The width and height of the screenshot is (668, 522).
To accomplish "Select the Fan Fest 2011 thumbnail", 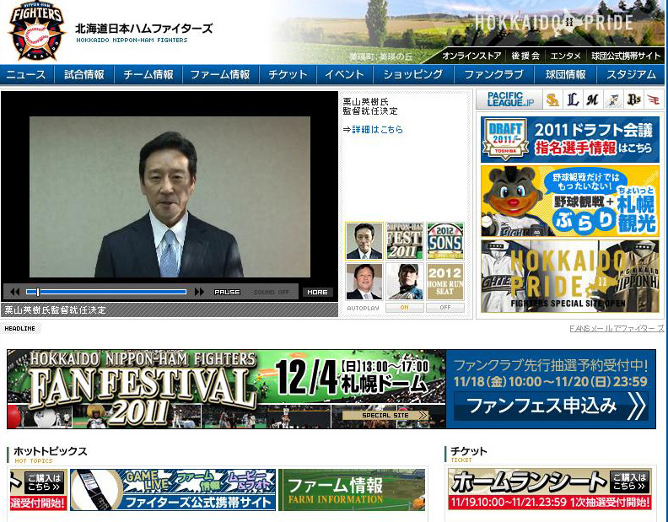I will click(x=405, y=241).
